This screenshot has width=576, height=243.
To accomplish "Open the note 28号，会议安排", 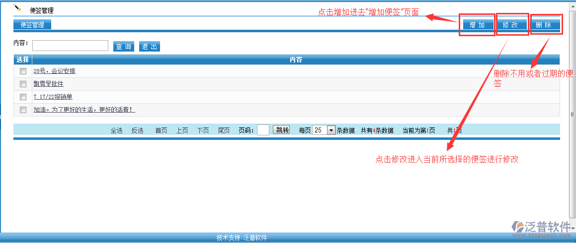I will point(54,71).
